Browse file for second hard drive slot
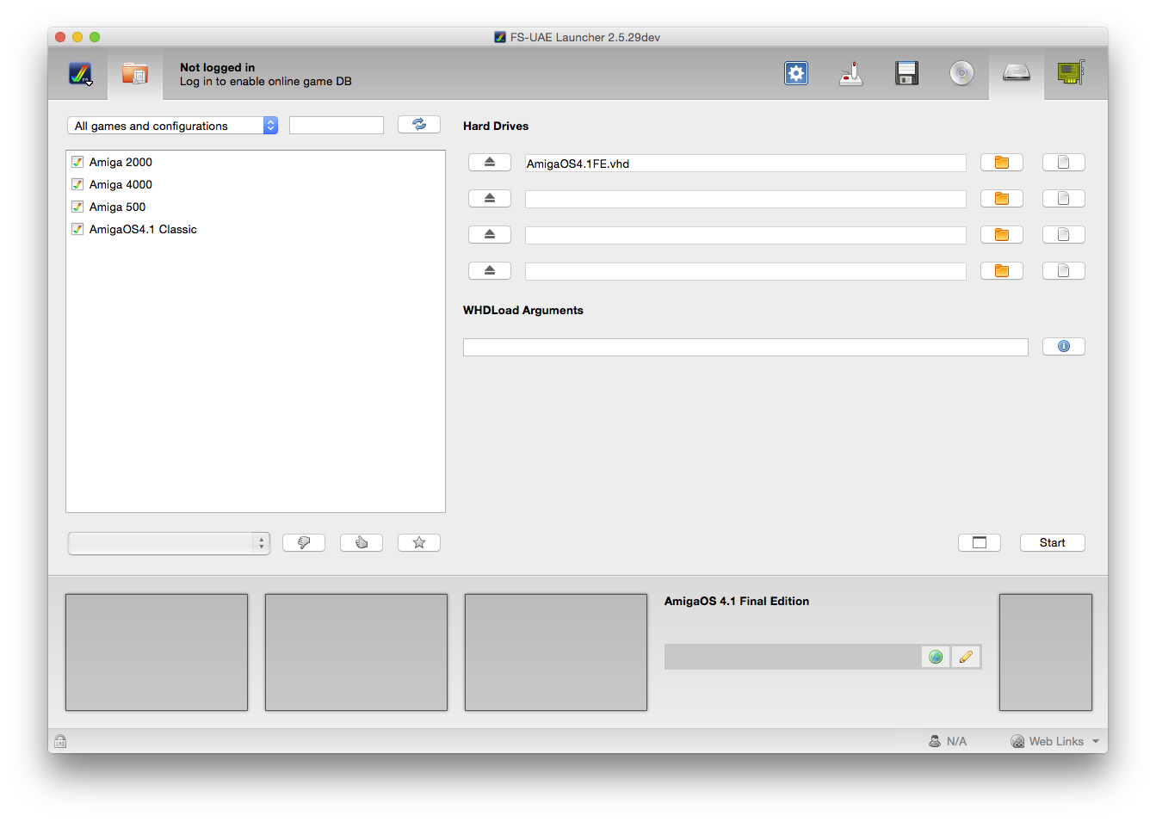 point(1064,199)
